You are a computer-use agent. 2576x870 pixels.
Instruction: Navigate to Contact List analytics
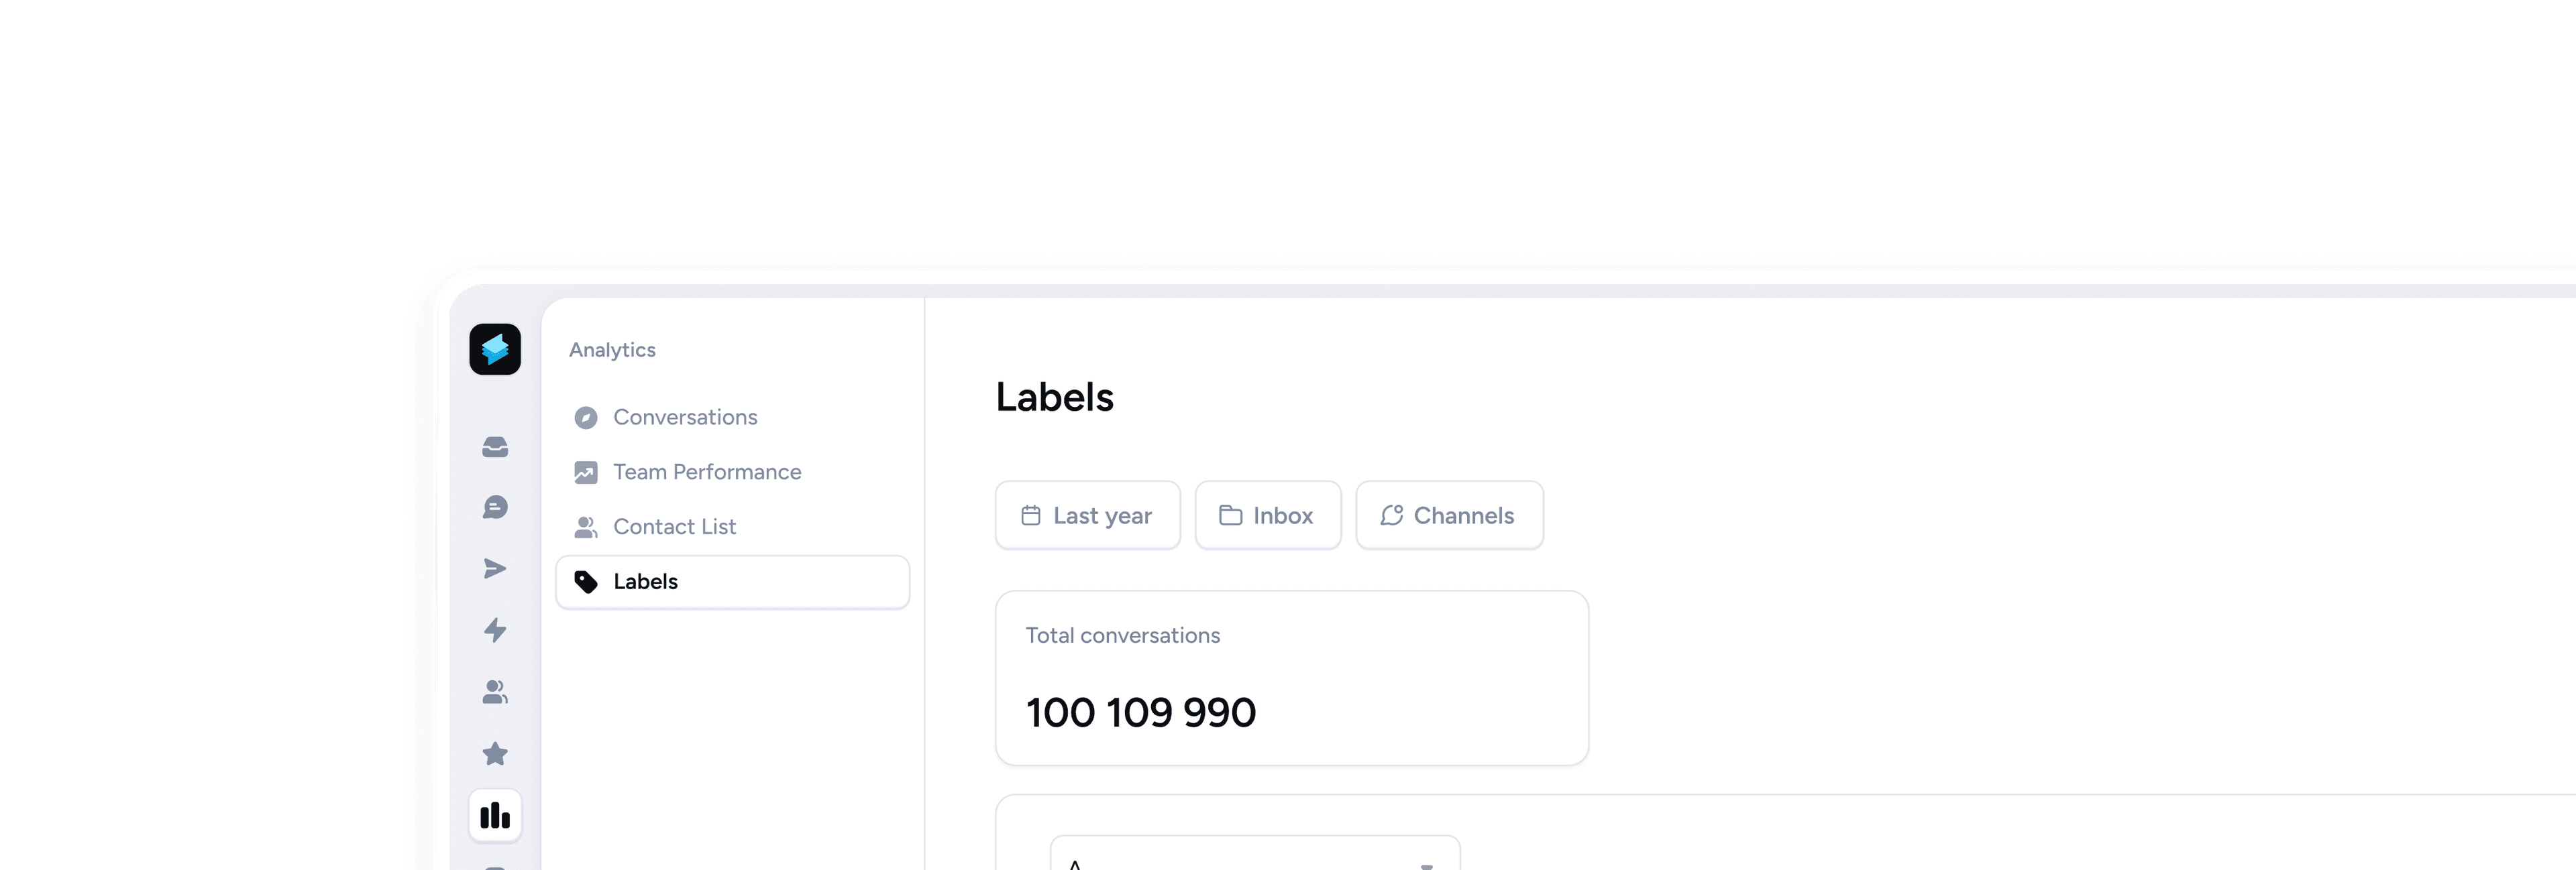pos(674,527)
